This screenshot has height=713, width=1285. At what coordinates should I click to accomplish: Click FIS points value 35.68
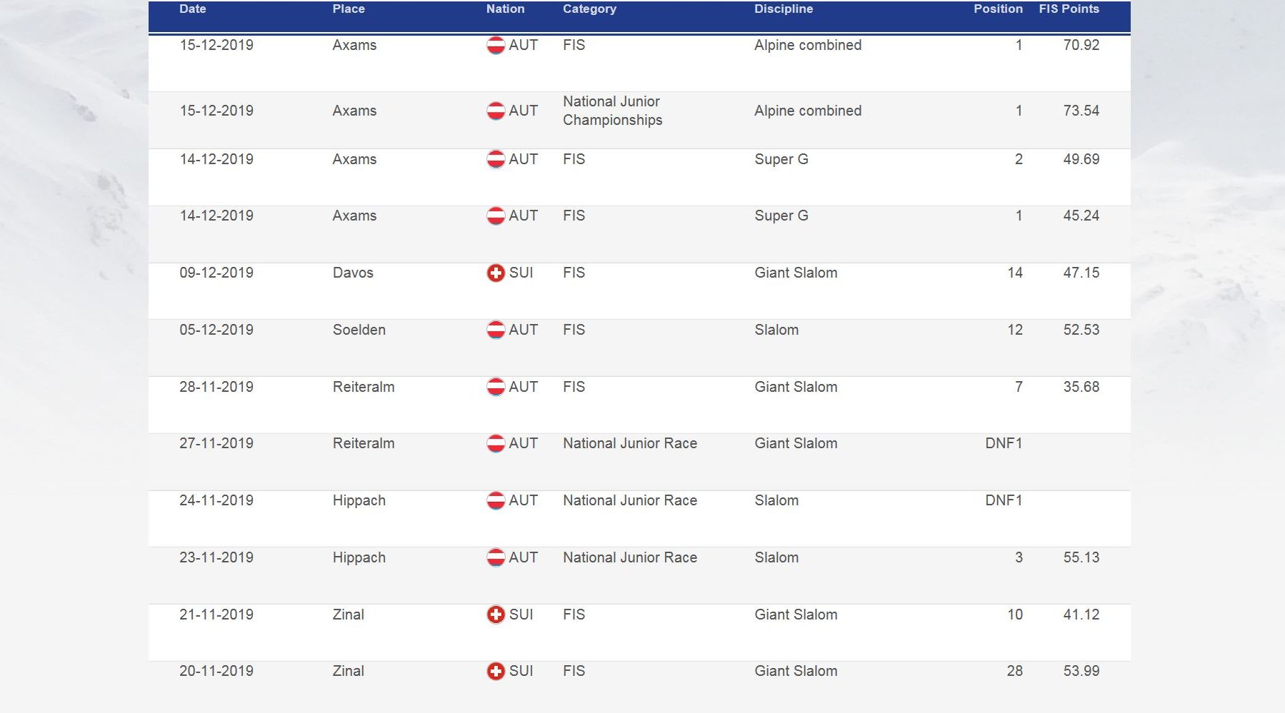[x=1081, y=387]
